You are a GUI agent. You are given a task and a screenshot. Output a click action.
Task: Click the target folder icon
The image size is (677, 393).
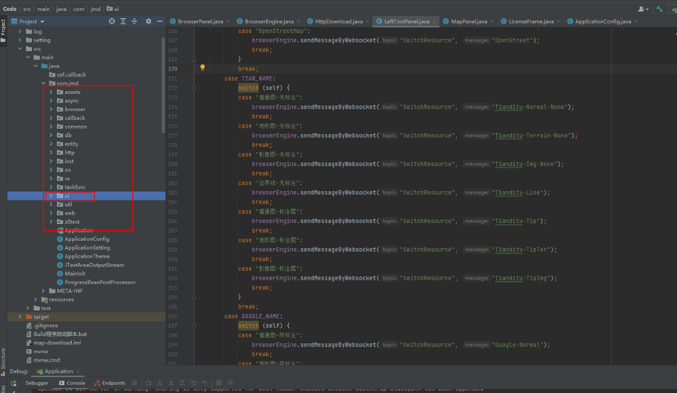point(29,316)
